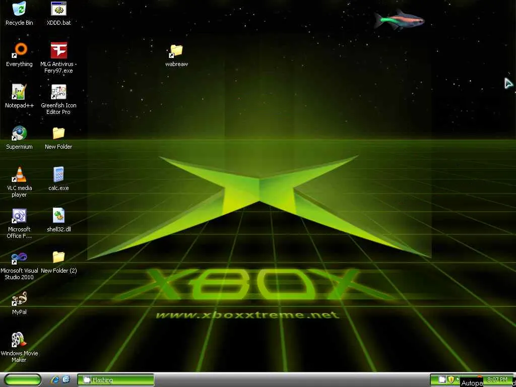
Task: Click the Windows Movie Maker label text
Action: point(19,356)
